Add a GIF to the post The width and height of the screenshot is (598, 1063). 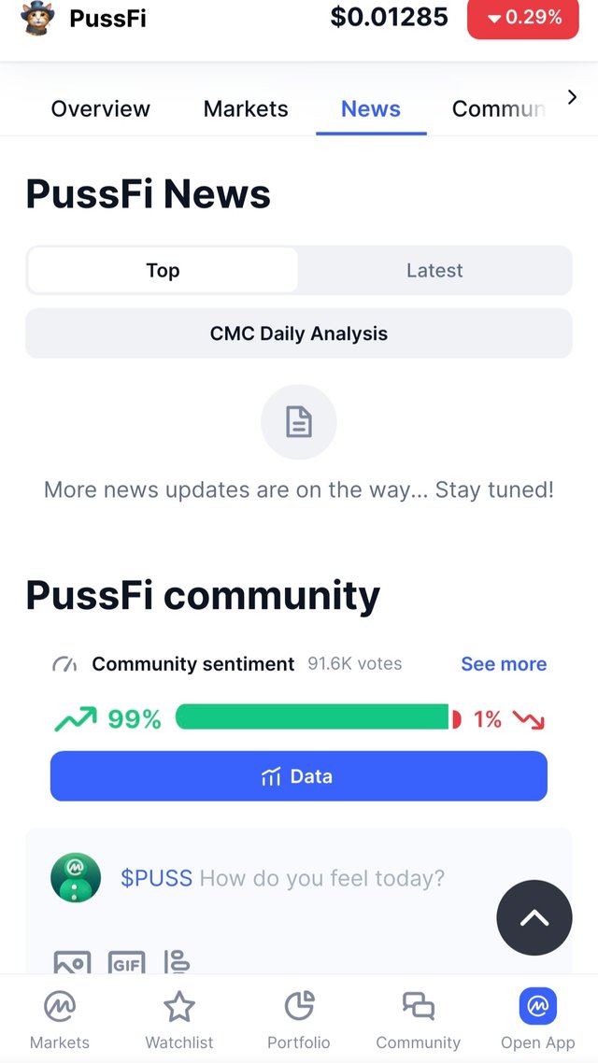(126, 962)
